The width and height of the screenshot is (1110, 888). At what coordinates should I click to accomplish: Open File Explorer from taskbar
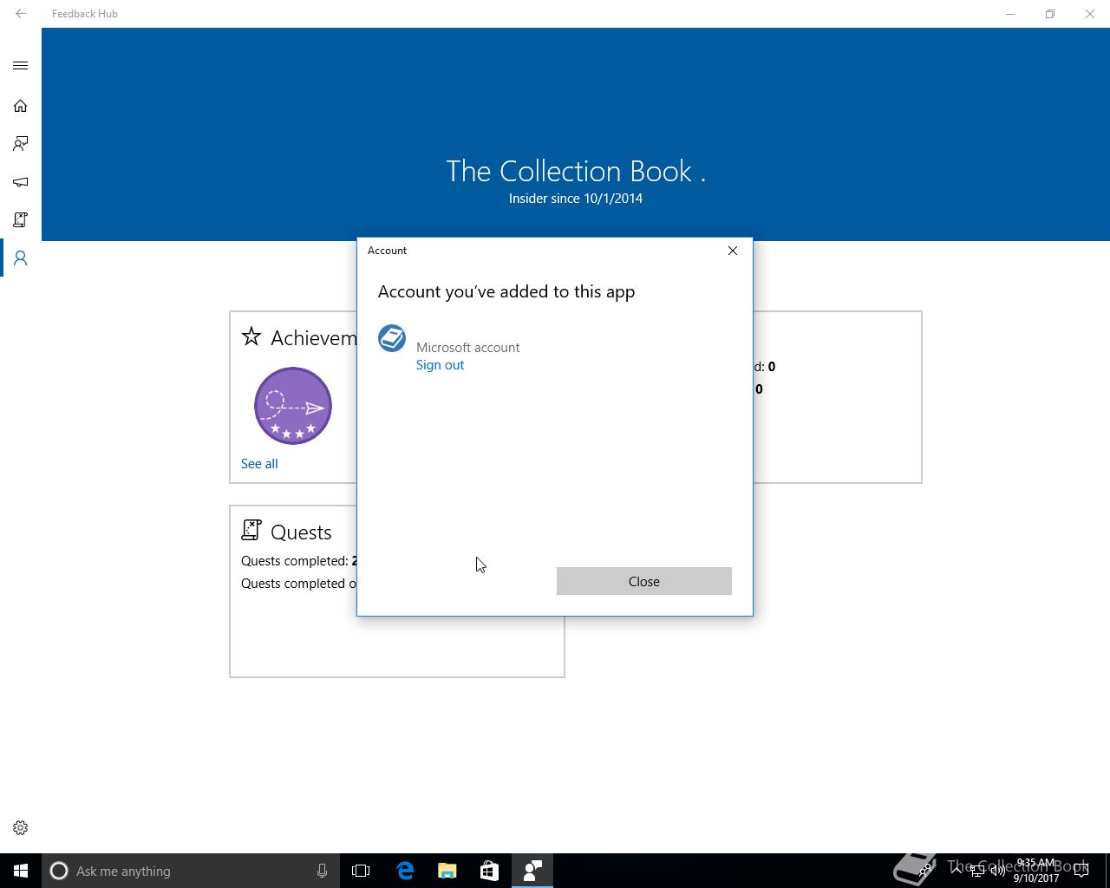click(x=447, y=871)
